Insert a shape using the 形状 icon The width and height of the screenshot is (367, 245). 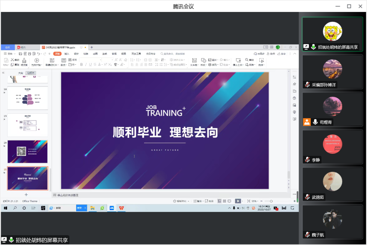tap(204, 60)
